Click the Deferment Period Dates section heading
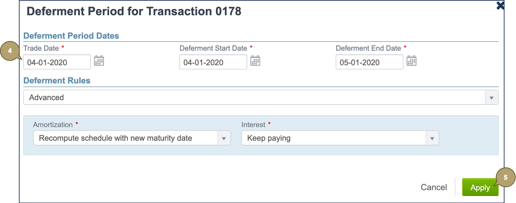The height and width of the screenshot is (203, 516). tap(71, 36)
